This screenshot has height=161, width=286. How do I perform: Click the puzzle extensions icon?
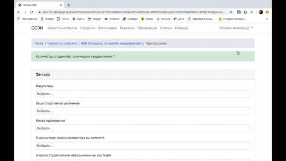coord(252,12)
